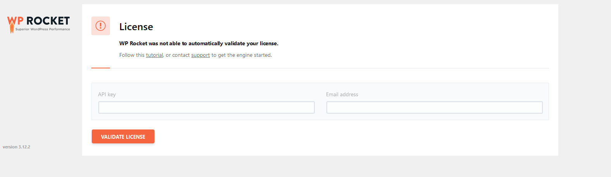Click the orange accent line under header
This screenshot has height=177, width=611.
click(x=101, y=68)
